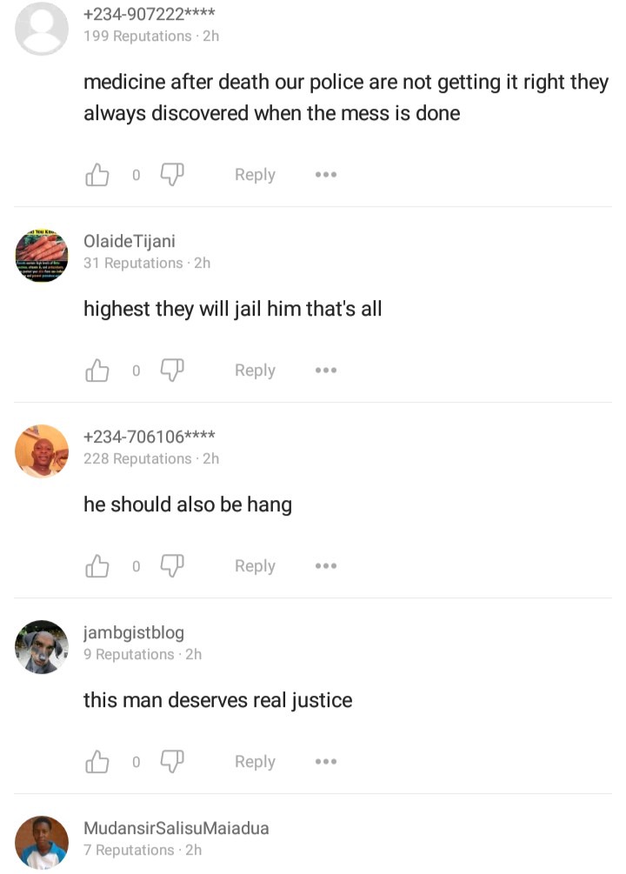This screenshot has height=874, width=626.
Task: Like OlaideTijani's comment
Action: point(97,370)
